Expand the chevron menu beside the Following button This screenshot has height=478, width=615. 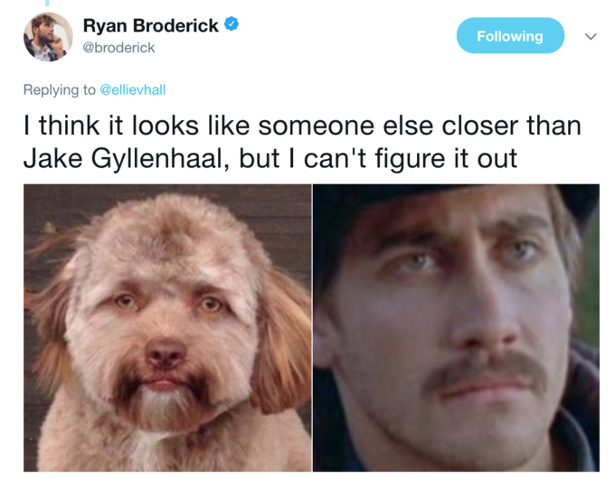point(591,36)
